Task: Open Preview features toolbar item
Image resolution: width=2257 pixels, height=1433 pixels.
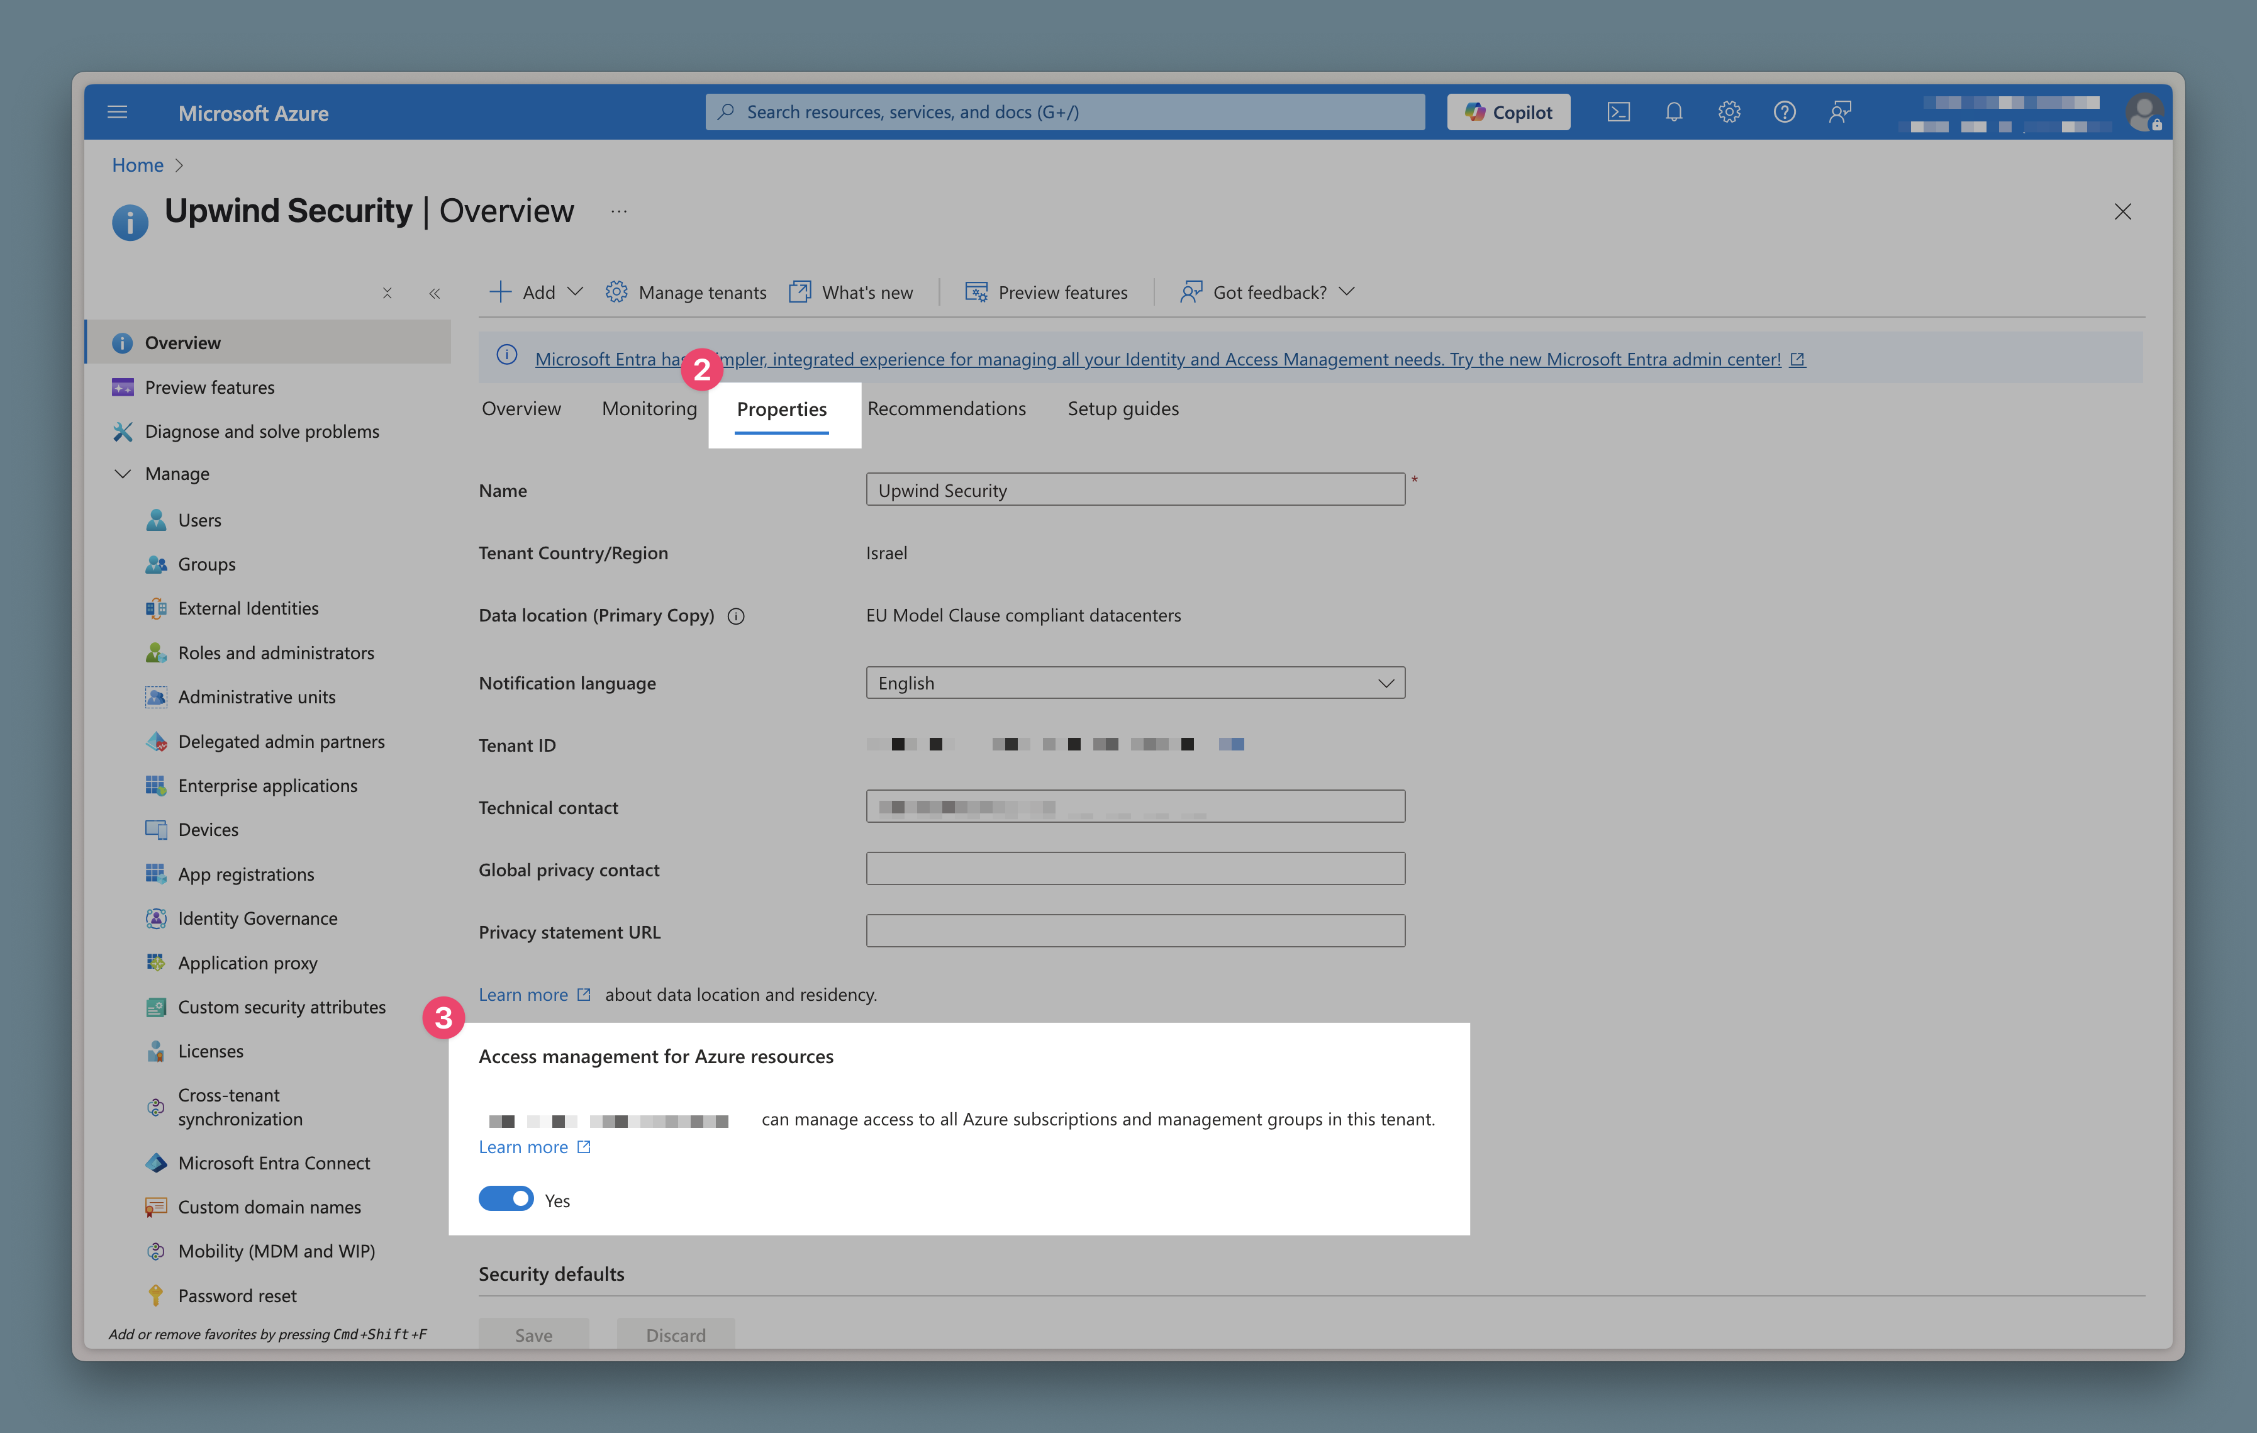Action: 1046,293
